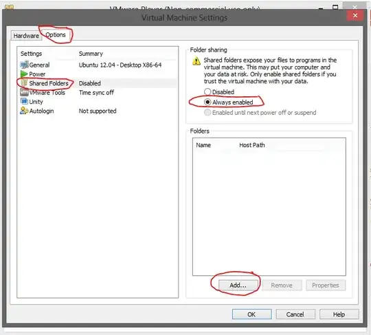Click the 'Ubuntu 12.04 - Desktop X86-64' summary text
This screenshot has width=371, height=335.
click(x=120, y=65)
